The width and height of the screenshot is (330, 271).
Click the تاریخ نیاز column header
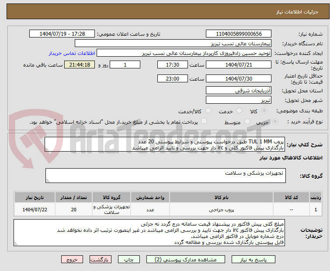(x=35, y=197)
